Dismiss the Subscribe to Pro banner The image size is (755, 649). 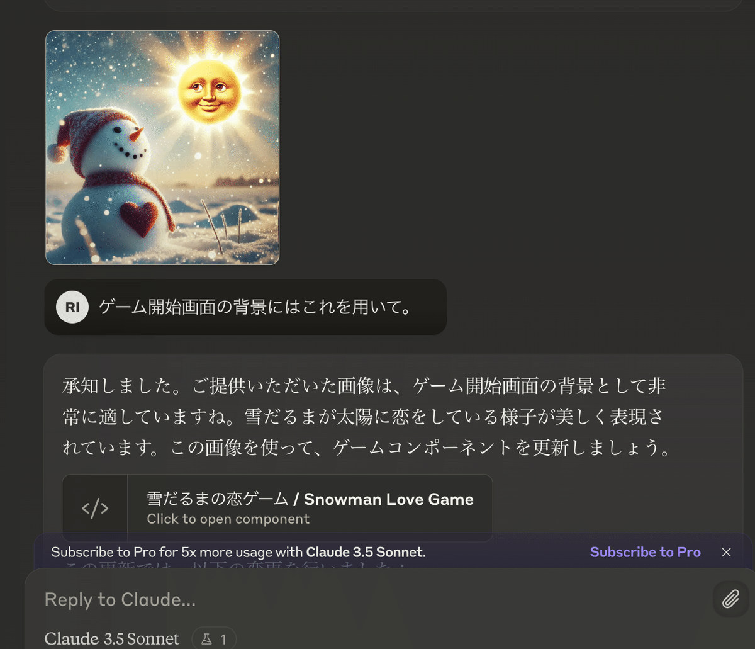(726, 552)
